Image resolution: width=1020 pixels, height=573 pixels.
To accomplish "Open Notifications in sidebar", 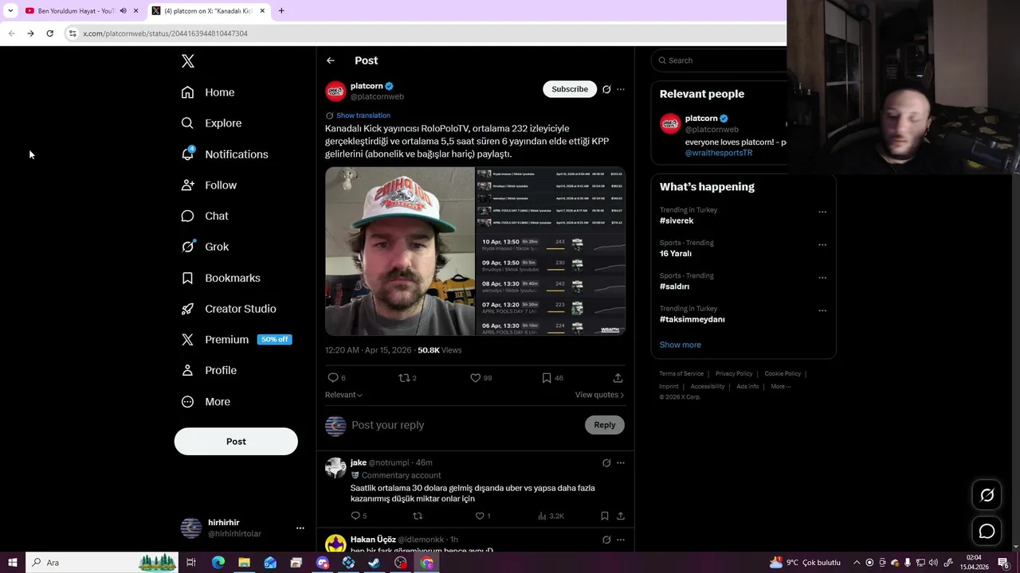I will coord(225,154).
